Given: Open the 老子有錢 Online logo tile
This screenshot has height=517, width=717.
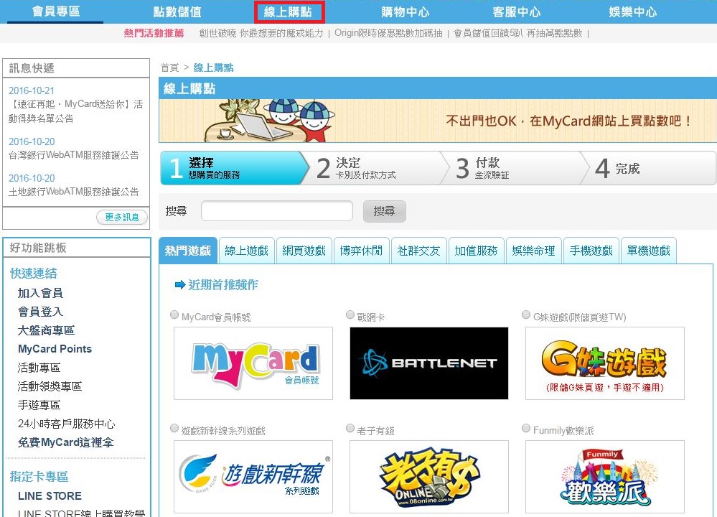Looking at the screenshot, I should [x=429, y=477].
